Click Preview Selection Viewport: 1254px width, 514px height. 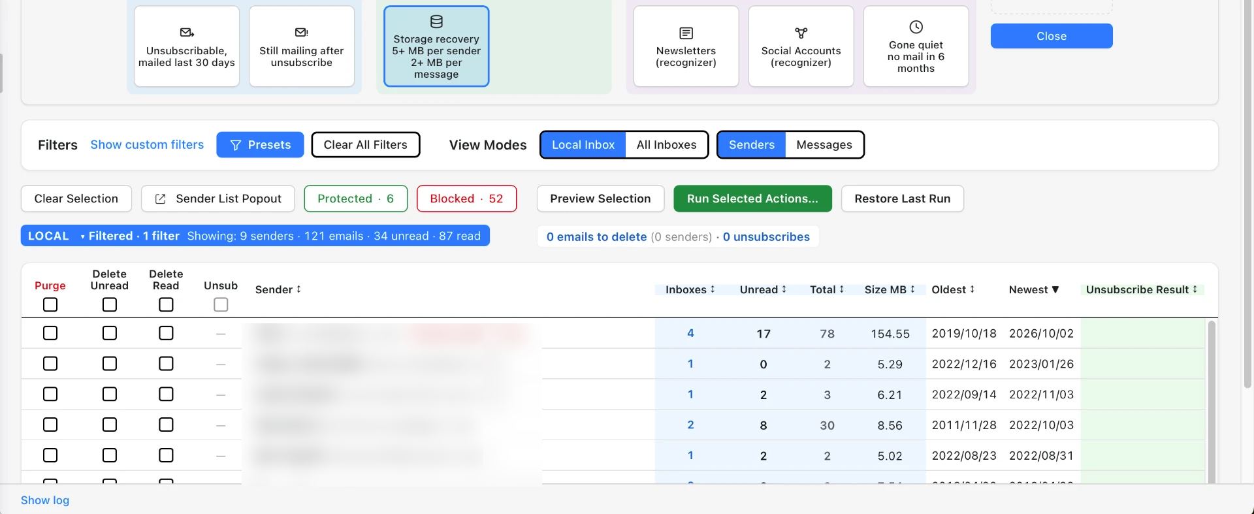[600, 199]
